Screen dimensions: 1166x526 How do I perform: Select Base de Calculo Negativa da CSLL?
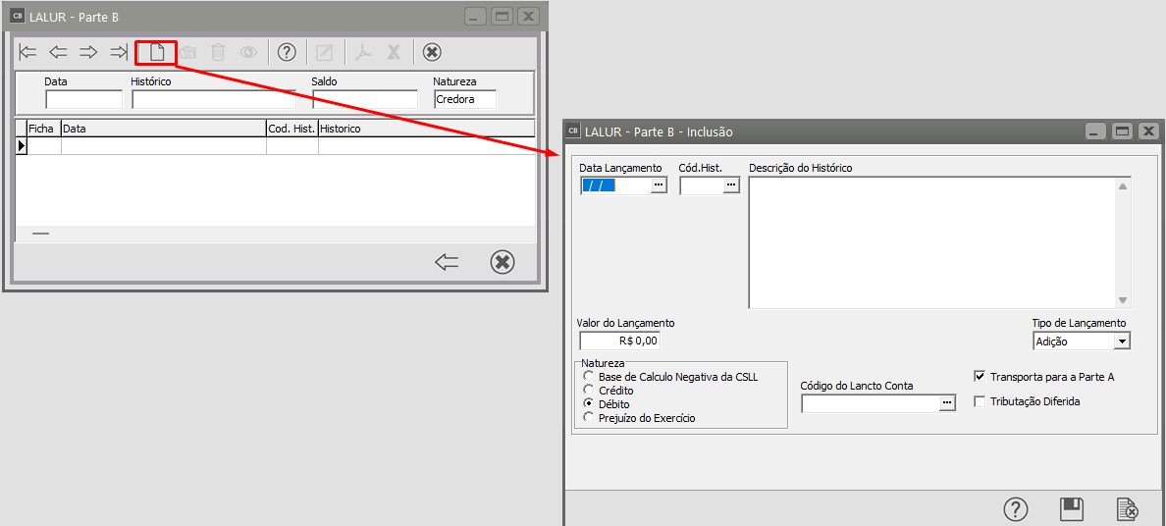tap(589, 377)
